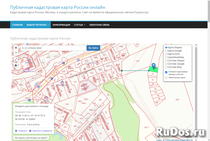This screenshot has height=141, width=210.
Task: Click parcel label 285 on map
Action: click(x=100, y=100)
